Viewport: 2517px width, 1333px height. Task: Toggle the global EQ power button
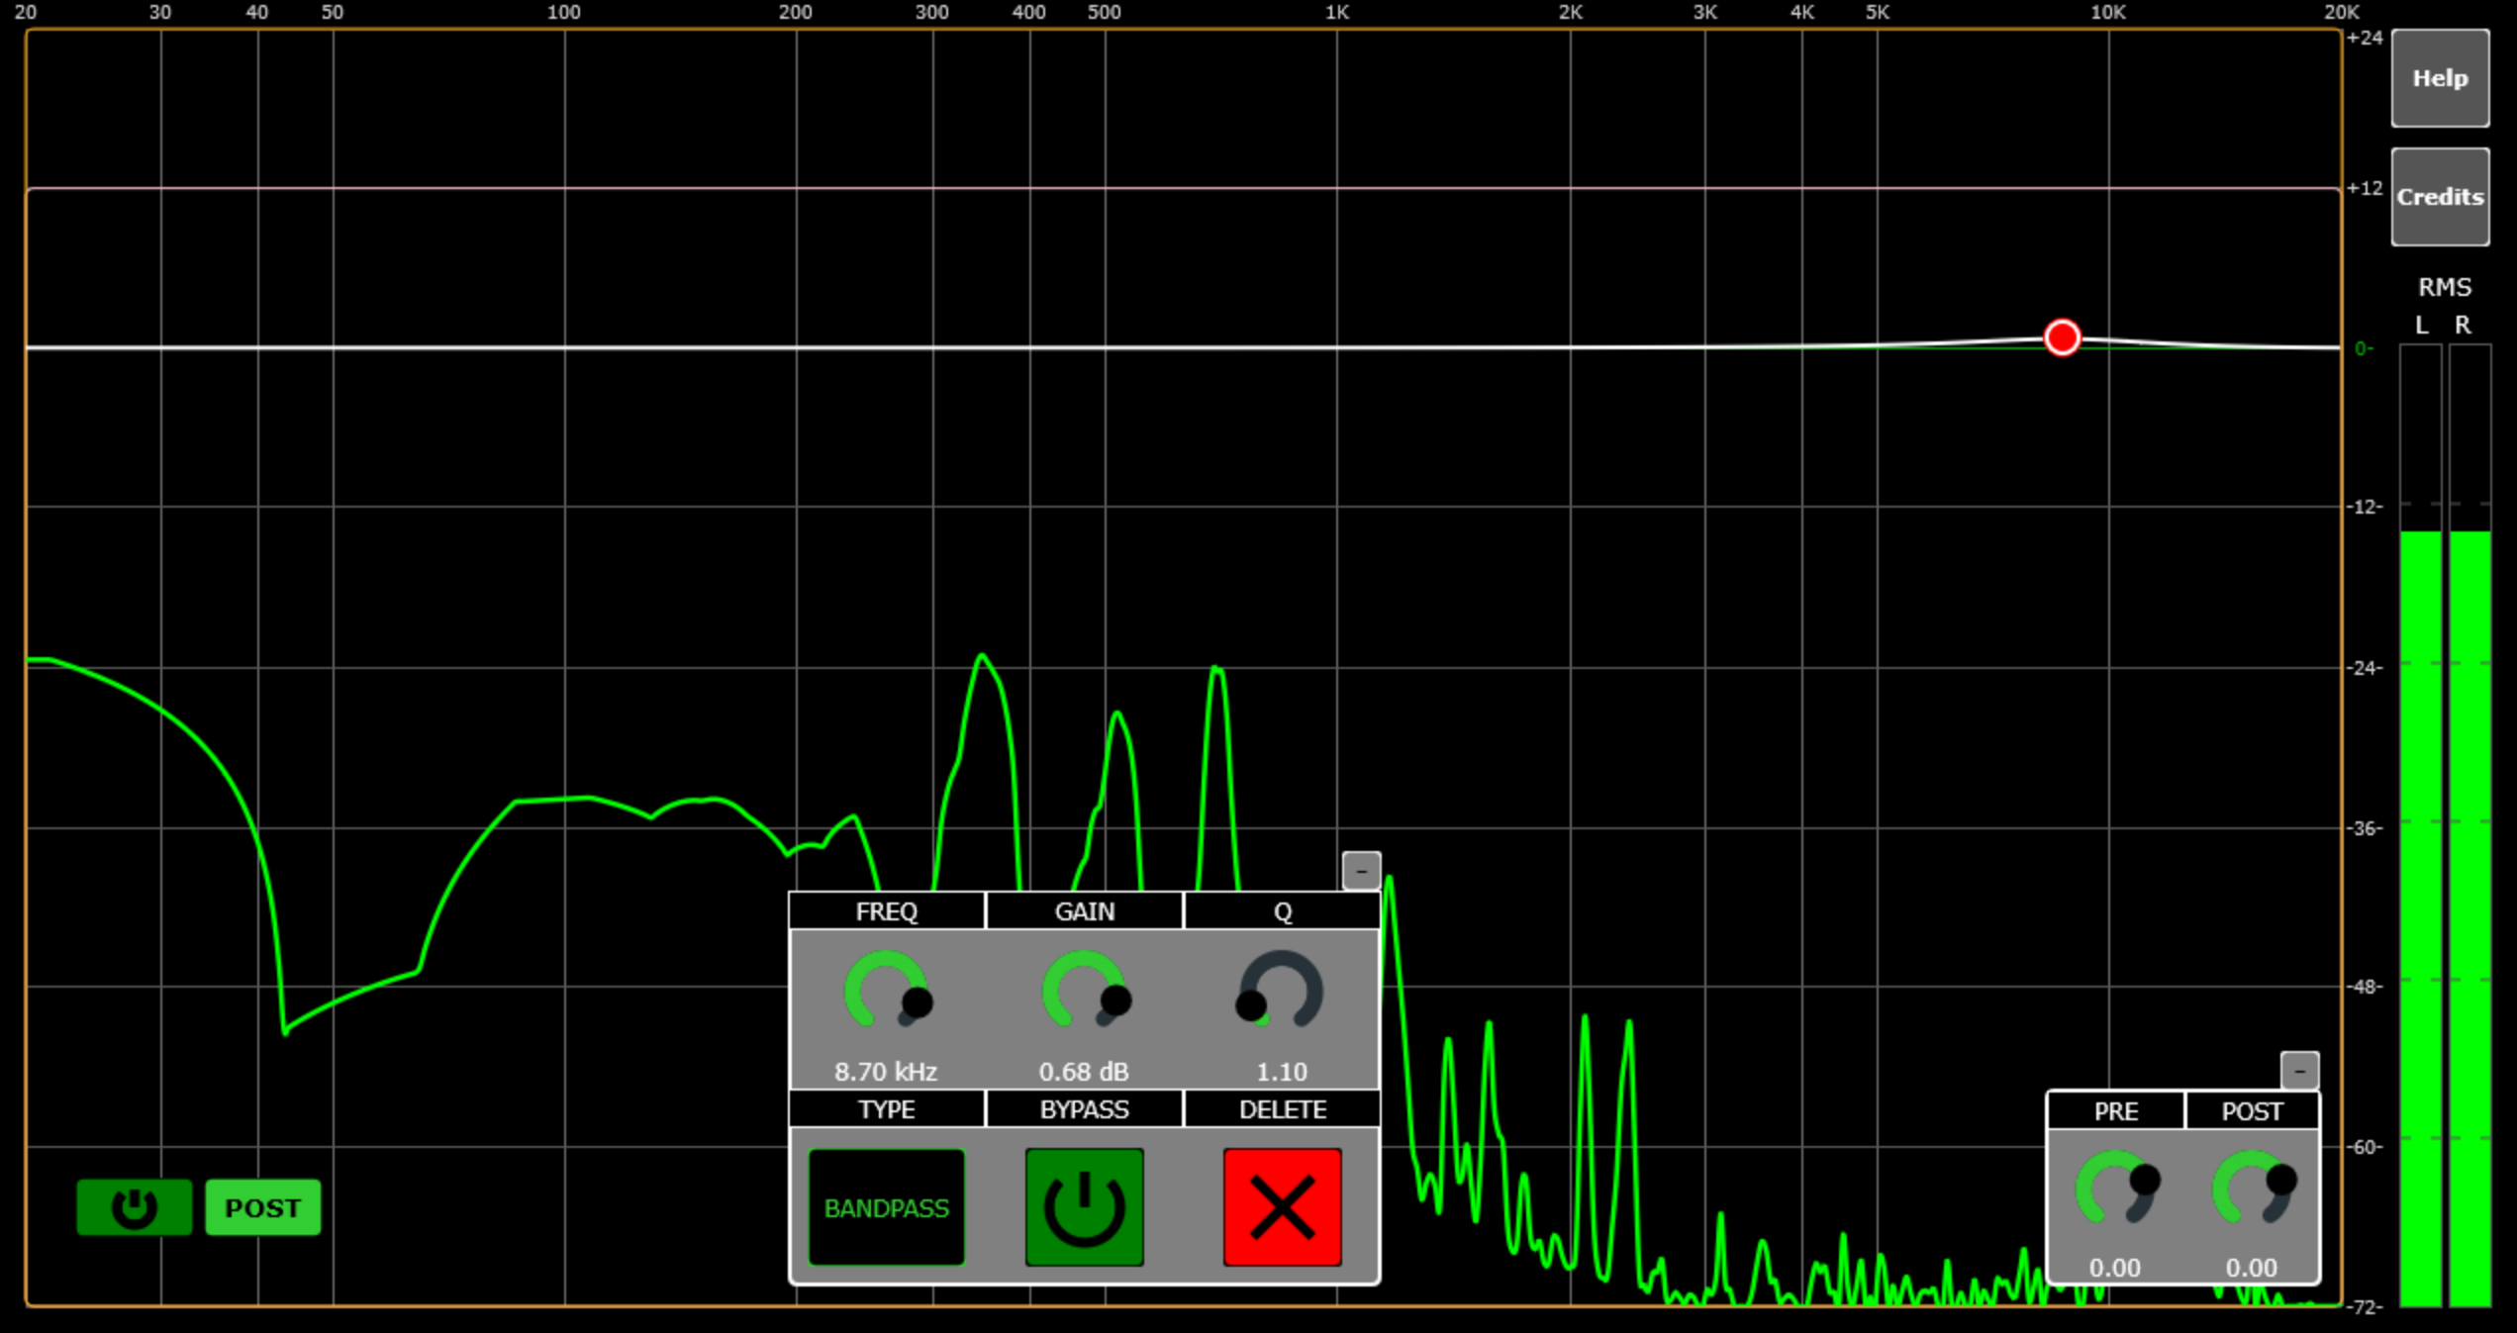134,1206
